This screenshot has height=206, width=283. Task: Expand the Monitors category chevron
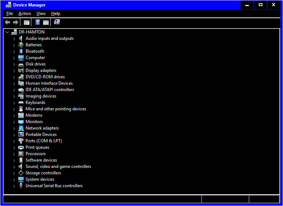click(x=14, y=122)
